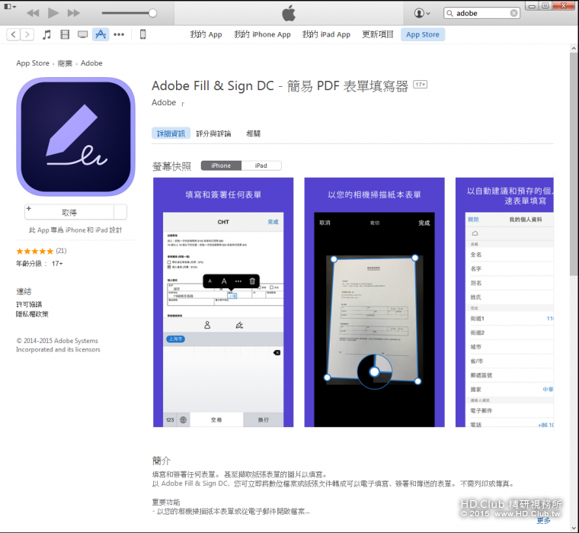Show more media types ellipsis
This screenshot has height=533, width=579.
click(x=119, y=34)
